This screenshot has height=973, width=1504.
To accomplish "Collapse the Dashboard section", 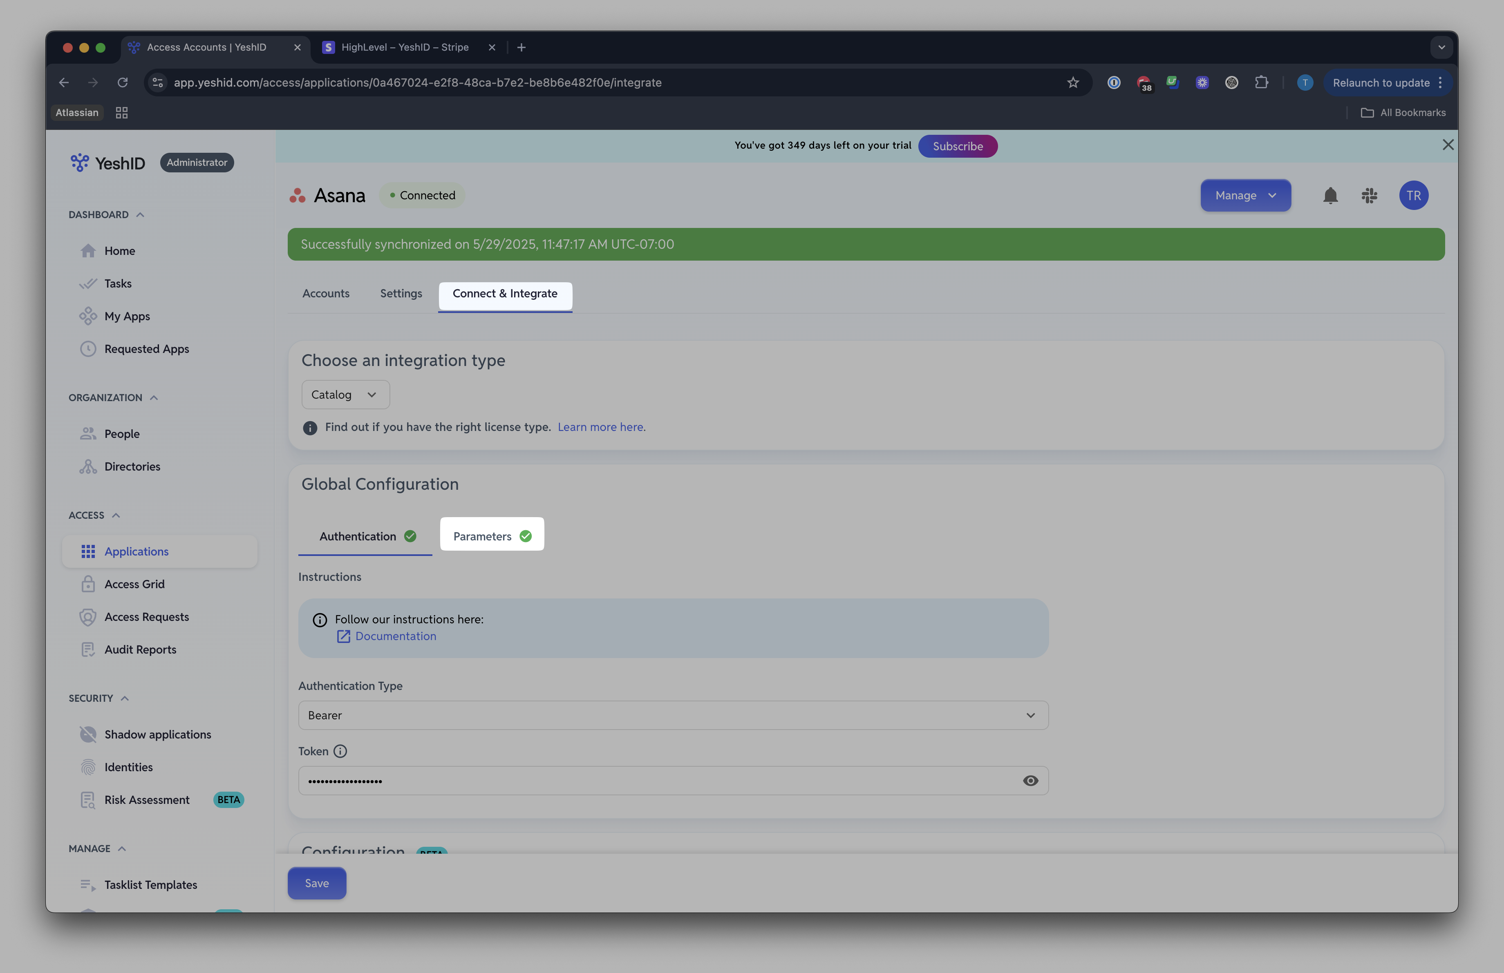I will [140, 215].
